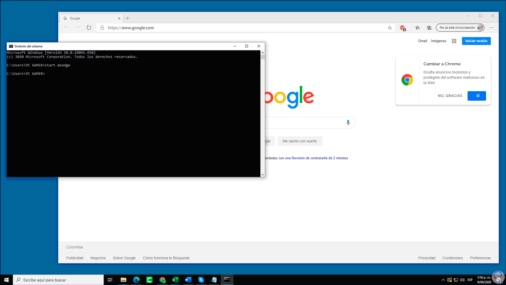Screen dimensions: 506x285
Task: Add this page to favorites star
Action: pyautogui.click(x=390, y=28)
